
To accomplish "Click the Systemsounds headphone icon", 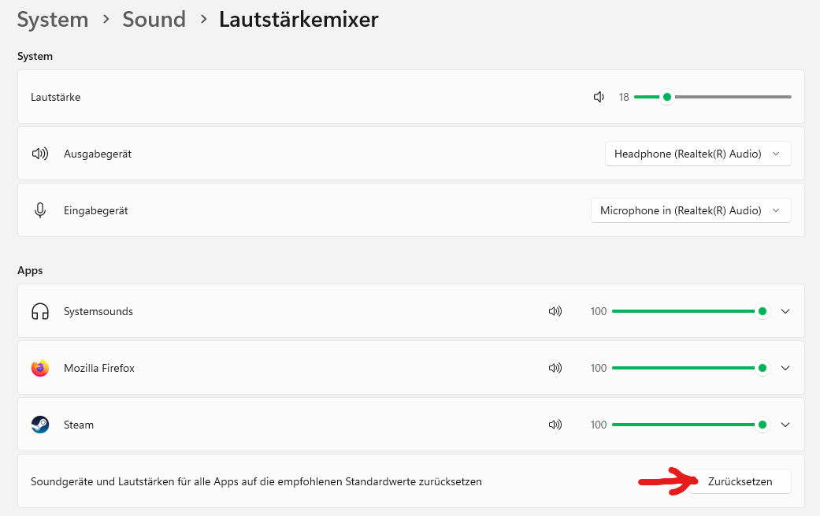I will click(x=40, y=312).
